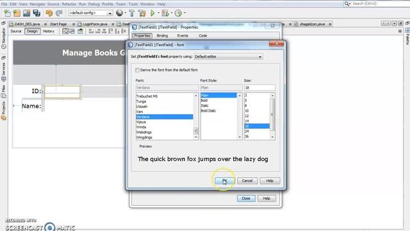Screen dimensions: 410x231
Task: Select size 12 in the Size list
Action: (257, 116)
